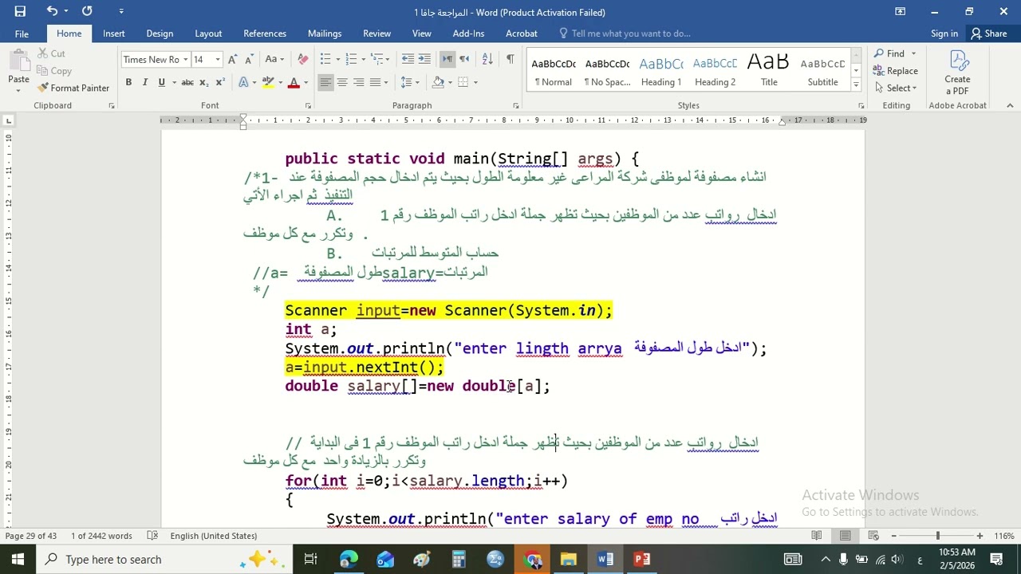This screenshot has height=574, width=1021.
Task: Cut the selected text
Action: [51, 53]
